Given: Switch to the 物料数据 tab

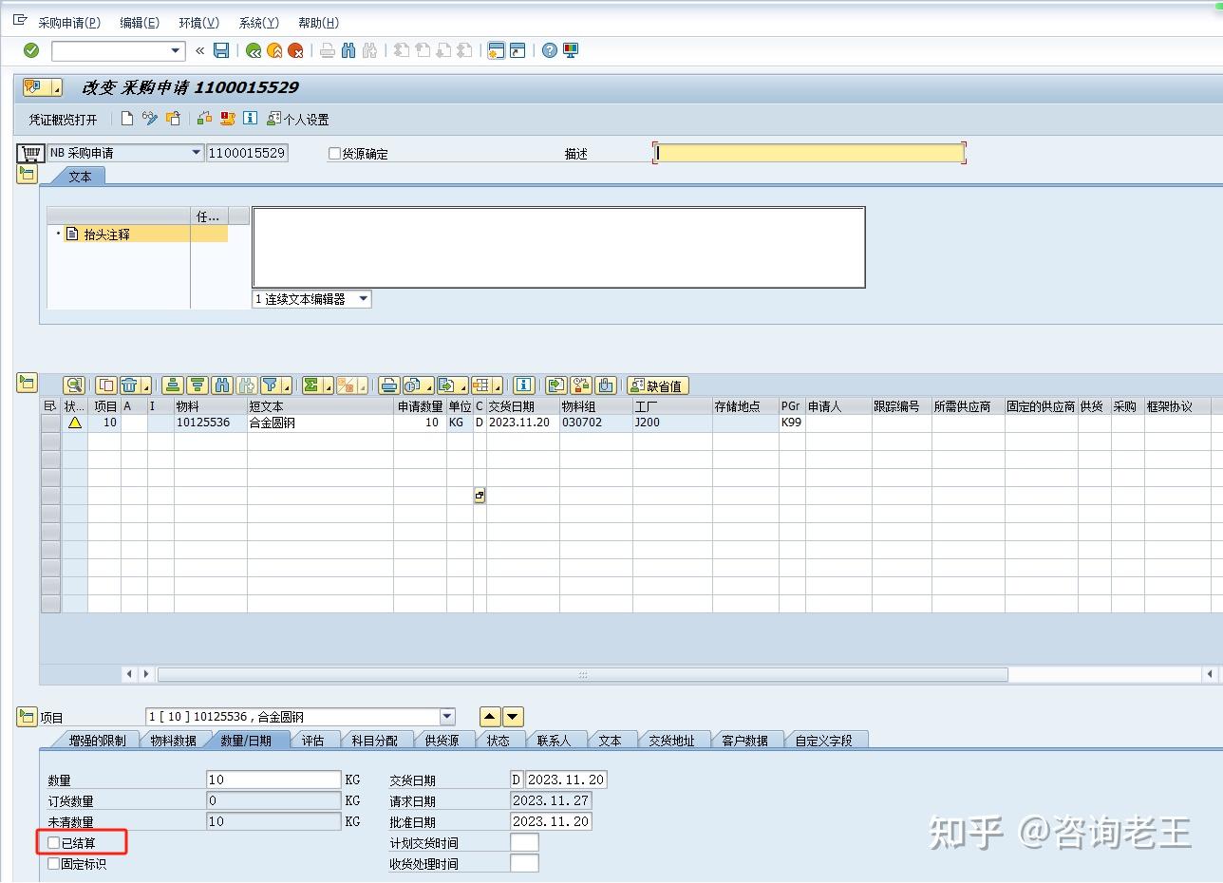Looking at the screenshot, I should click(173, 741).
